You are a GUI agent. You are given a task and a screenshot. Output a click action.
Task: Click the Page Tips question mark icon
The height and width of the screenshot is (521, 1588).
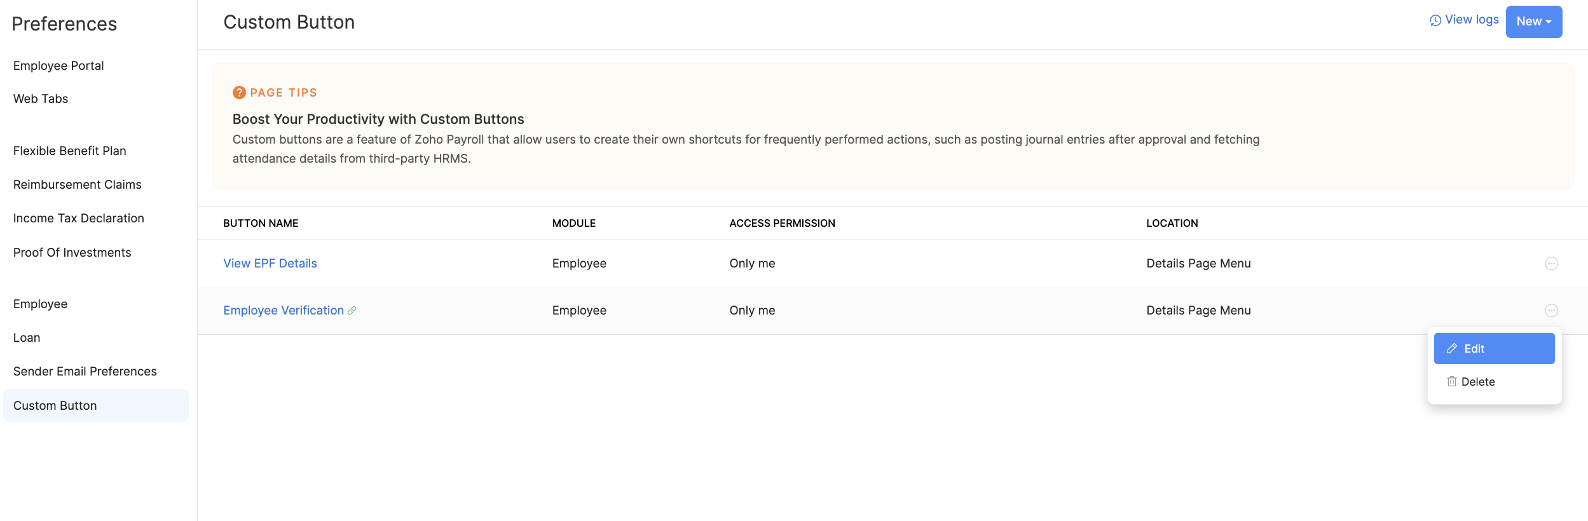click(239, 93)
